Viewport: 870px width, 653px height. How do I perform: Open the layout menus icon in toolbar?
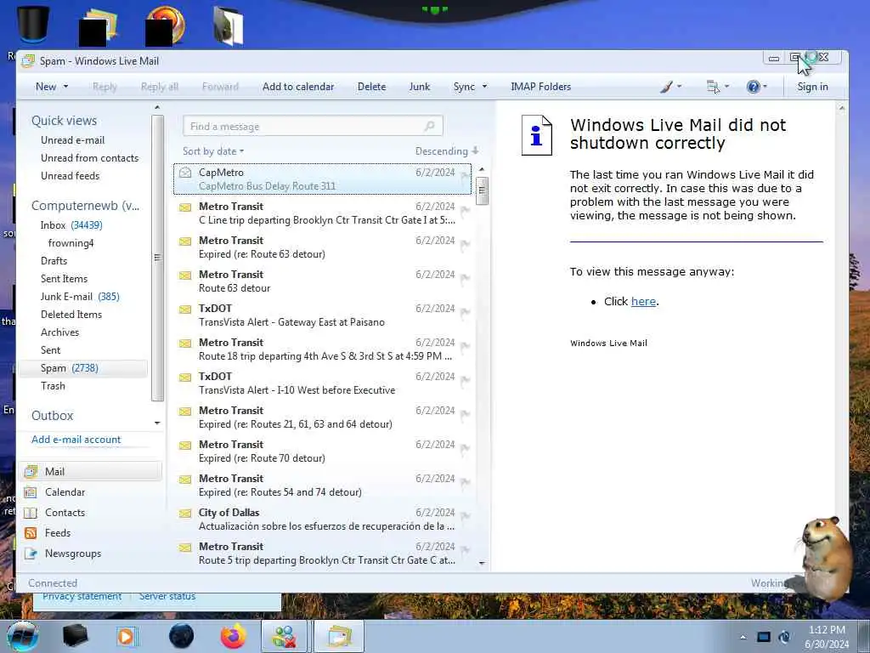tap(713, 87)
